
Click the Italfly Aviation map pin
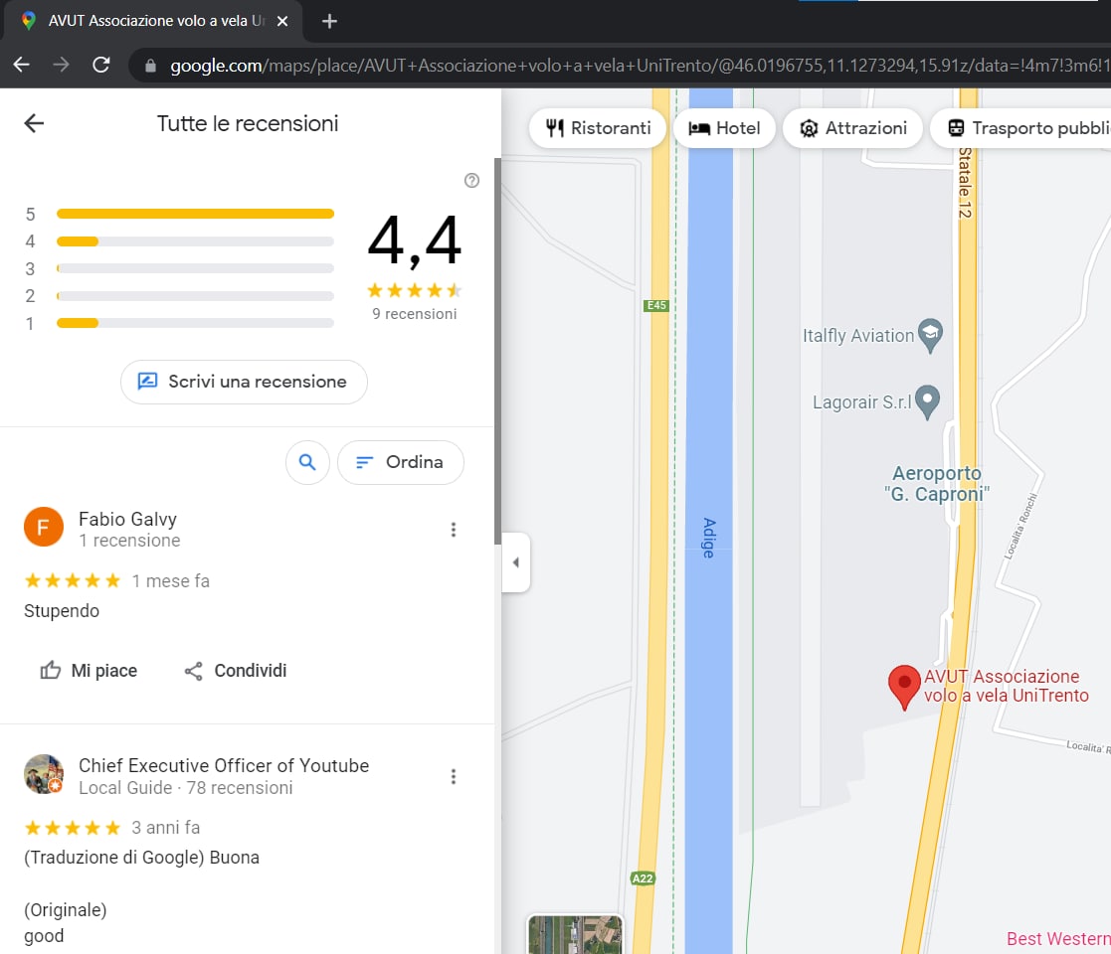(x=930, y=335)
